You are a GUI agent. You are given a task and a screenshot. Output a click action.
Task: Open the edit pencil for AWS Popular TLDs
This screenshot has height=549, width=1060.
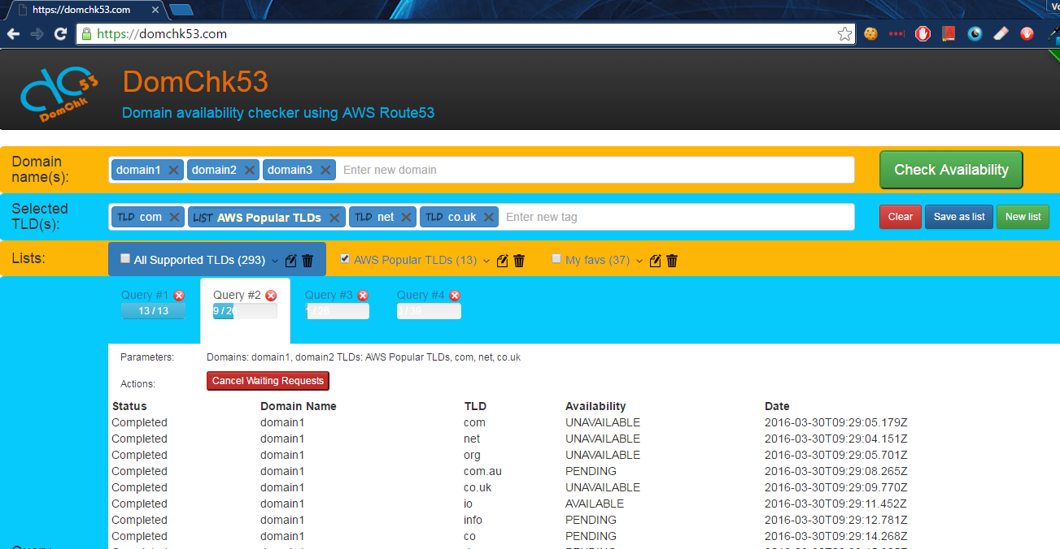(504, 260)
